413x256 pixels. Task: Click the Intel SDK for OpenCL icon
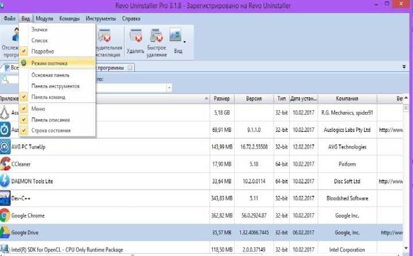[5, 249]
